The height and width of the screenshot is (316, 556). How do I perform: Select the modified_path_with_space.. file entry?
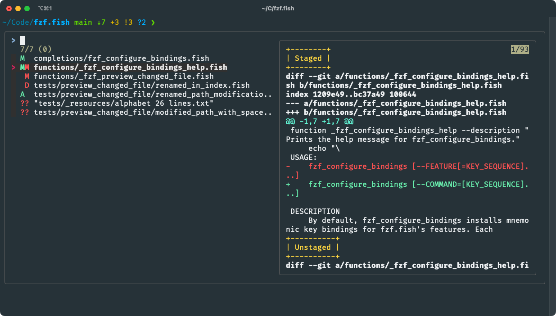tap(153, 112)
